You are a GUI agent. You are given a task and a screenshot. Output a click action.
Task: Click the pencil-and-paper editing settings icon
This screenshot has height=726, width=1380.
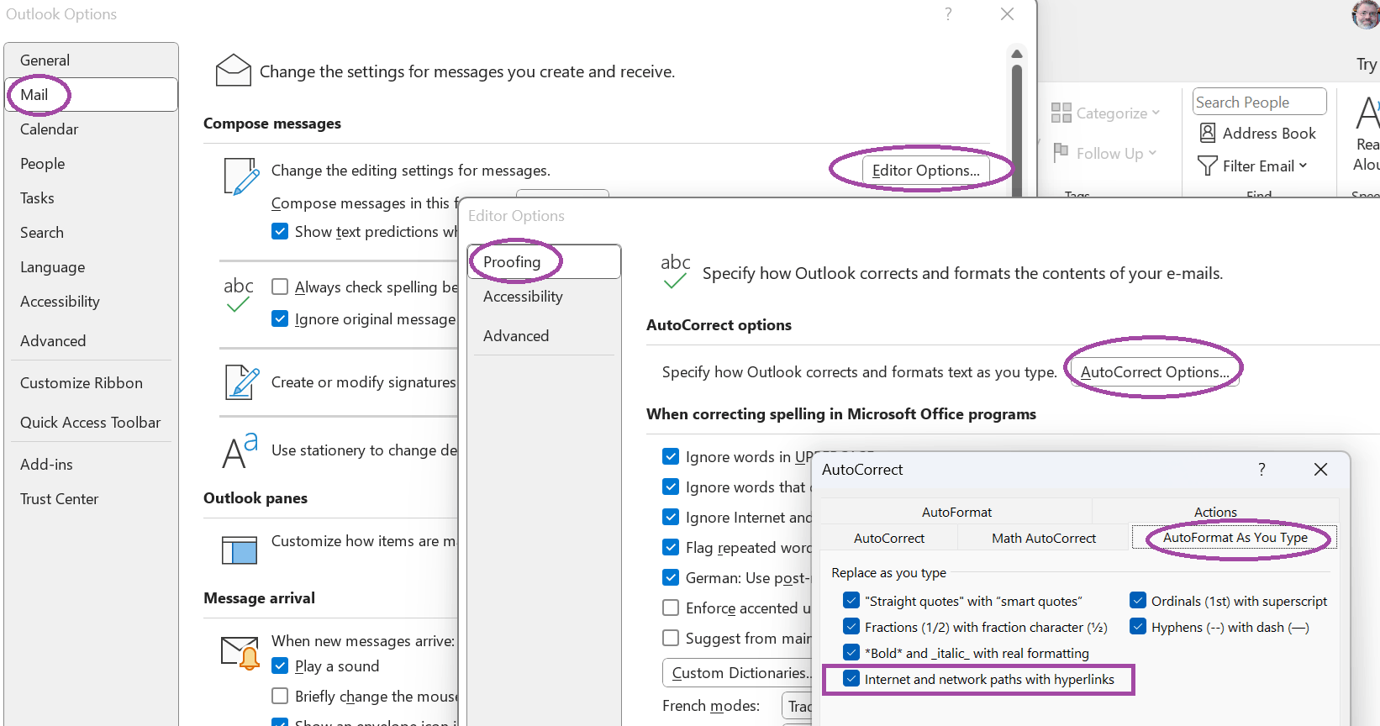pyautogui.click(x=241, y=176)
